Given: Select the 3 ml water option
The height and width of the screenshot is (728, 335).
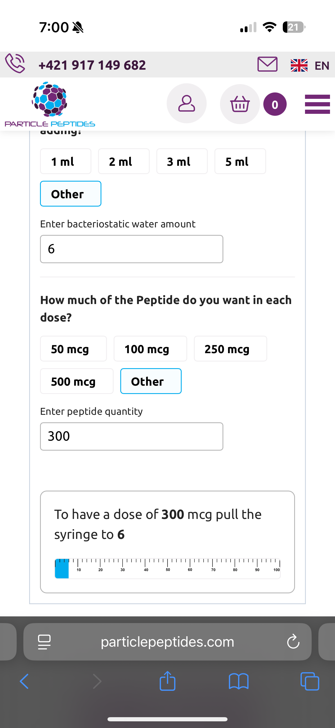Looking at the screenshot, I should pyautogui.click(x=182, y=161).
